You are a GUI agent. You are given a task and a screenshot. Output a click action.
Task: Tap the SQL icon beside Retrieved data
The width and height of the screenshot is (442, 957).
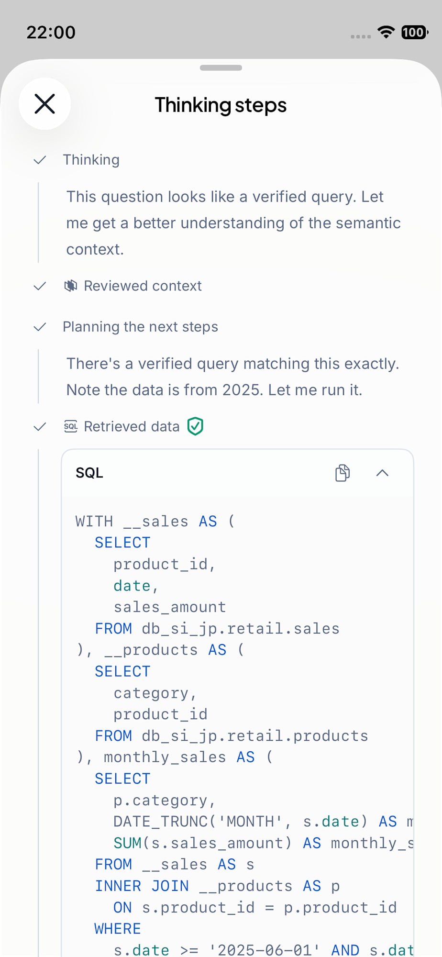[x=71, y=426]
